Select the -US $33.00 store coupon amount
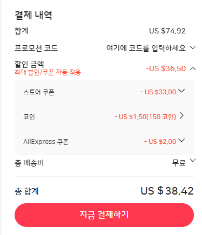202x235 pixels. (158, 92)
